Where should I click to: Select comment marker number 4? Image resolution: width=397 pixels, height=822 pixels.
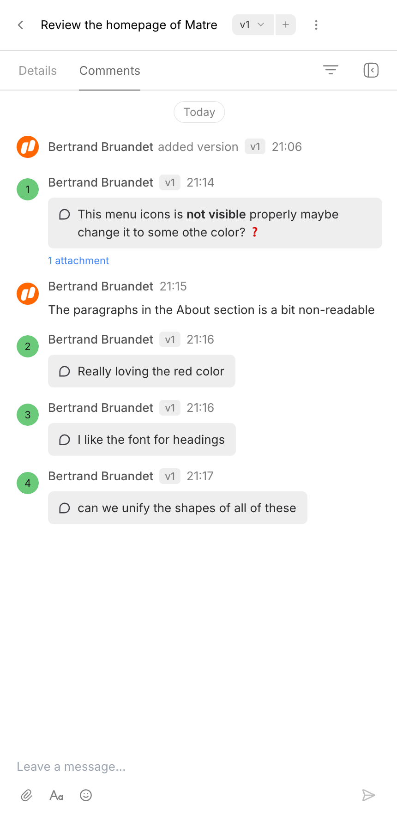[27, 483]
